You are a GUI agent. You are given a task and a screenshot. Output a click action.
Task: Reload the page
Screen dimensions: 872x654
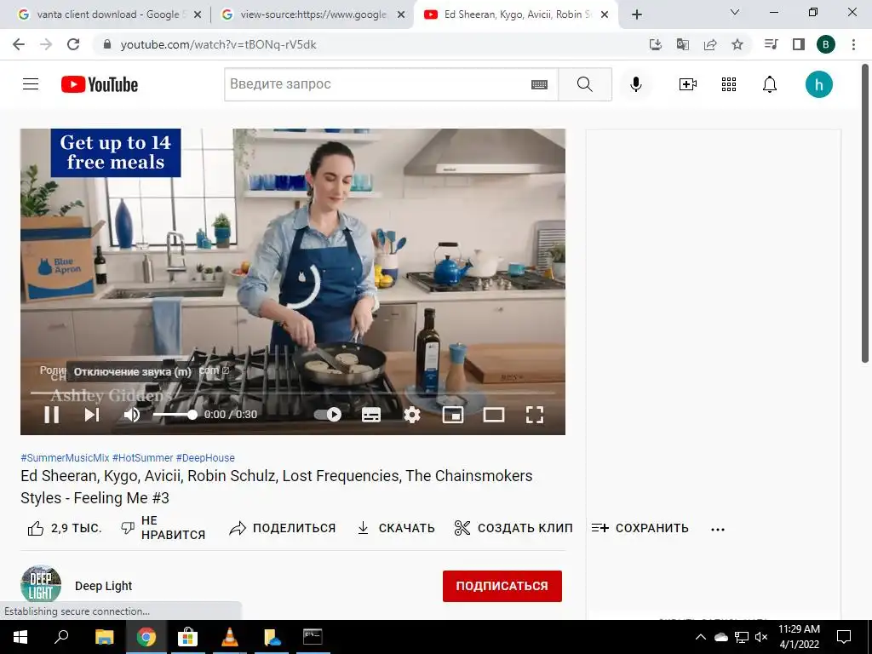(73, 44)
